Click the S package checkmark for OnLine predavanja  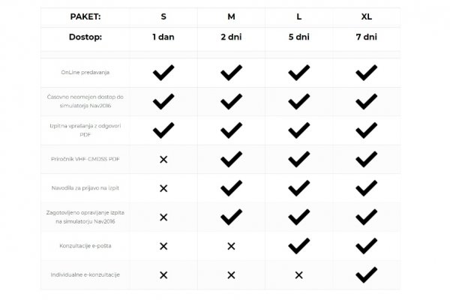point(163,73)
